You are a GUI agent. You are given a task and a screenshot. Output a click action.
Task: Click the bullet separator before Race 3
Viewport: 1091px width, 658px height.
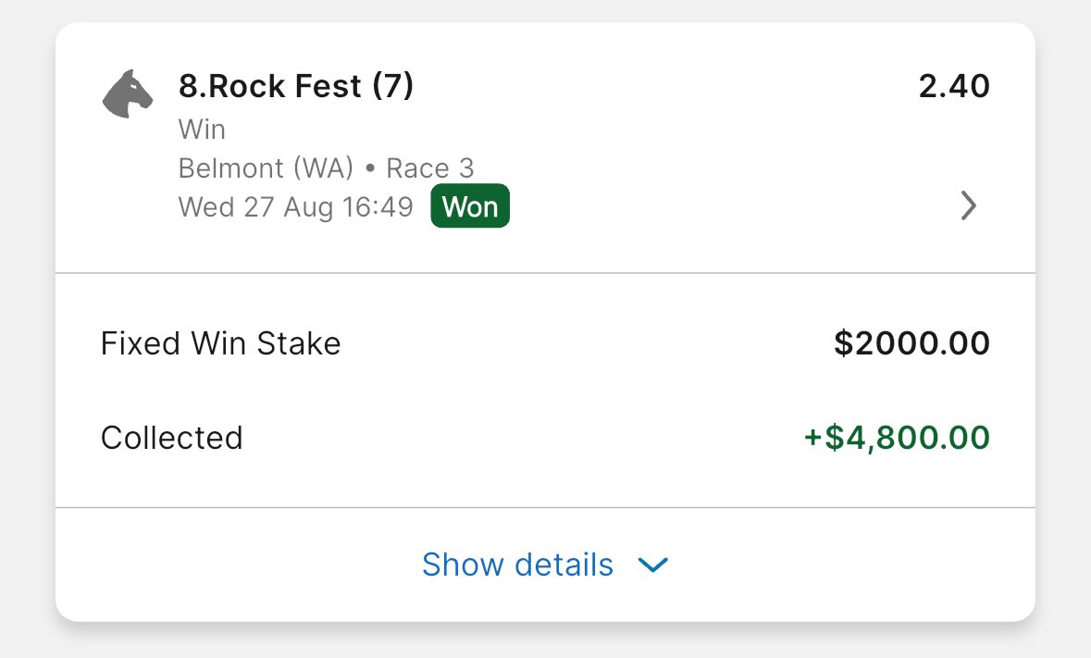tap(370, 169)
